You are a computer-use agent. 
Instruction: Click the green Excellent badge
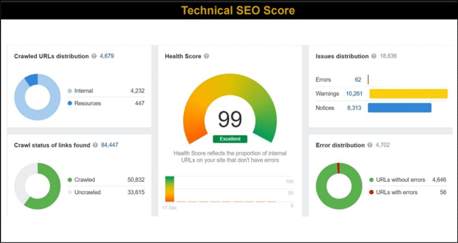[x=230, y=139]
